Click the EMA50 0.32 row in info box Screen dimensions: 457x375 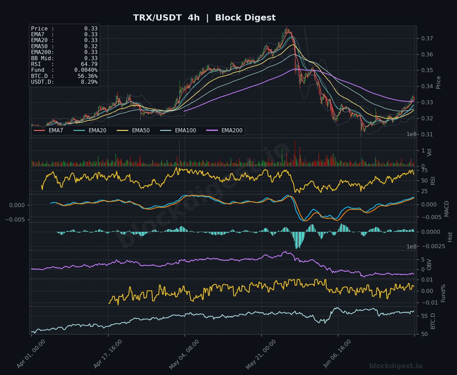pyautogui.click(x=64, y=46)
